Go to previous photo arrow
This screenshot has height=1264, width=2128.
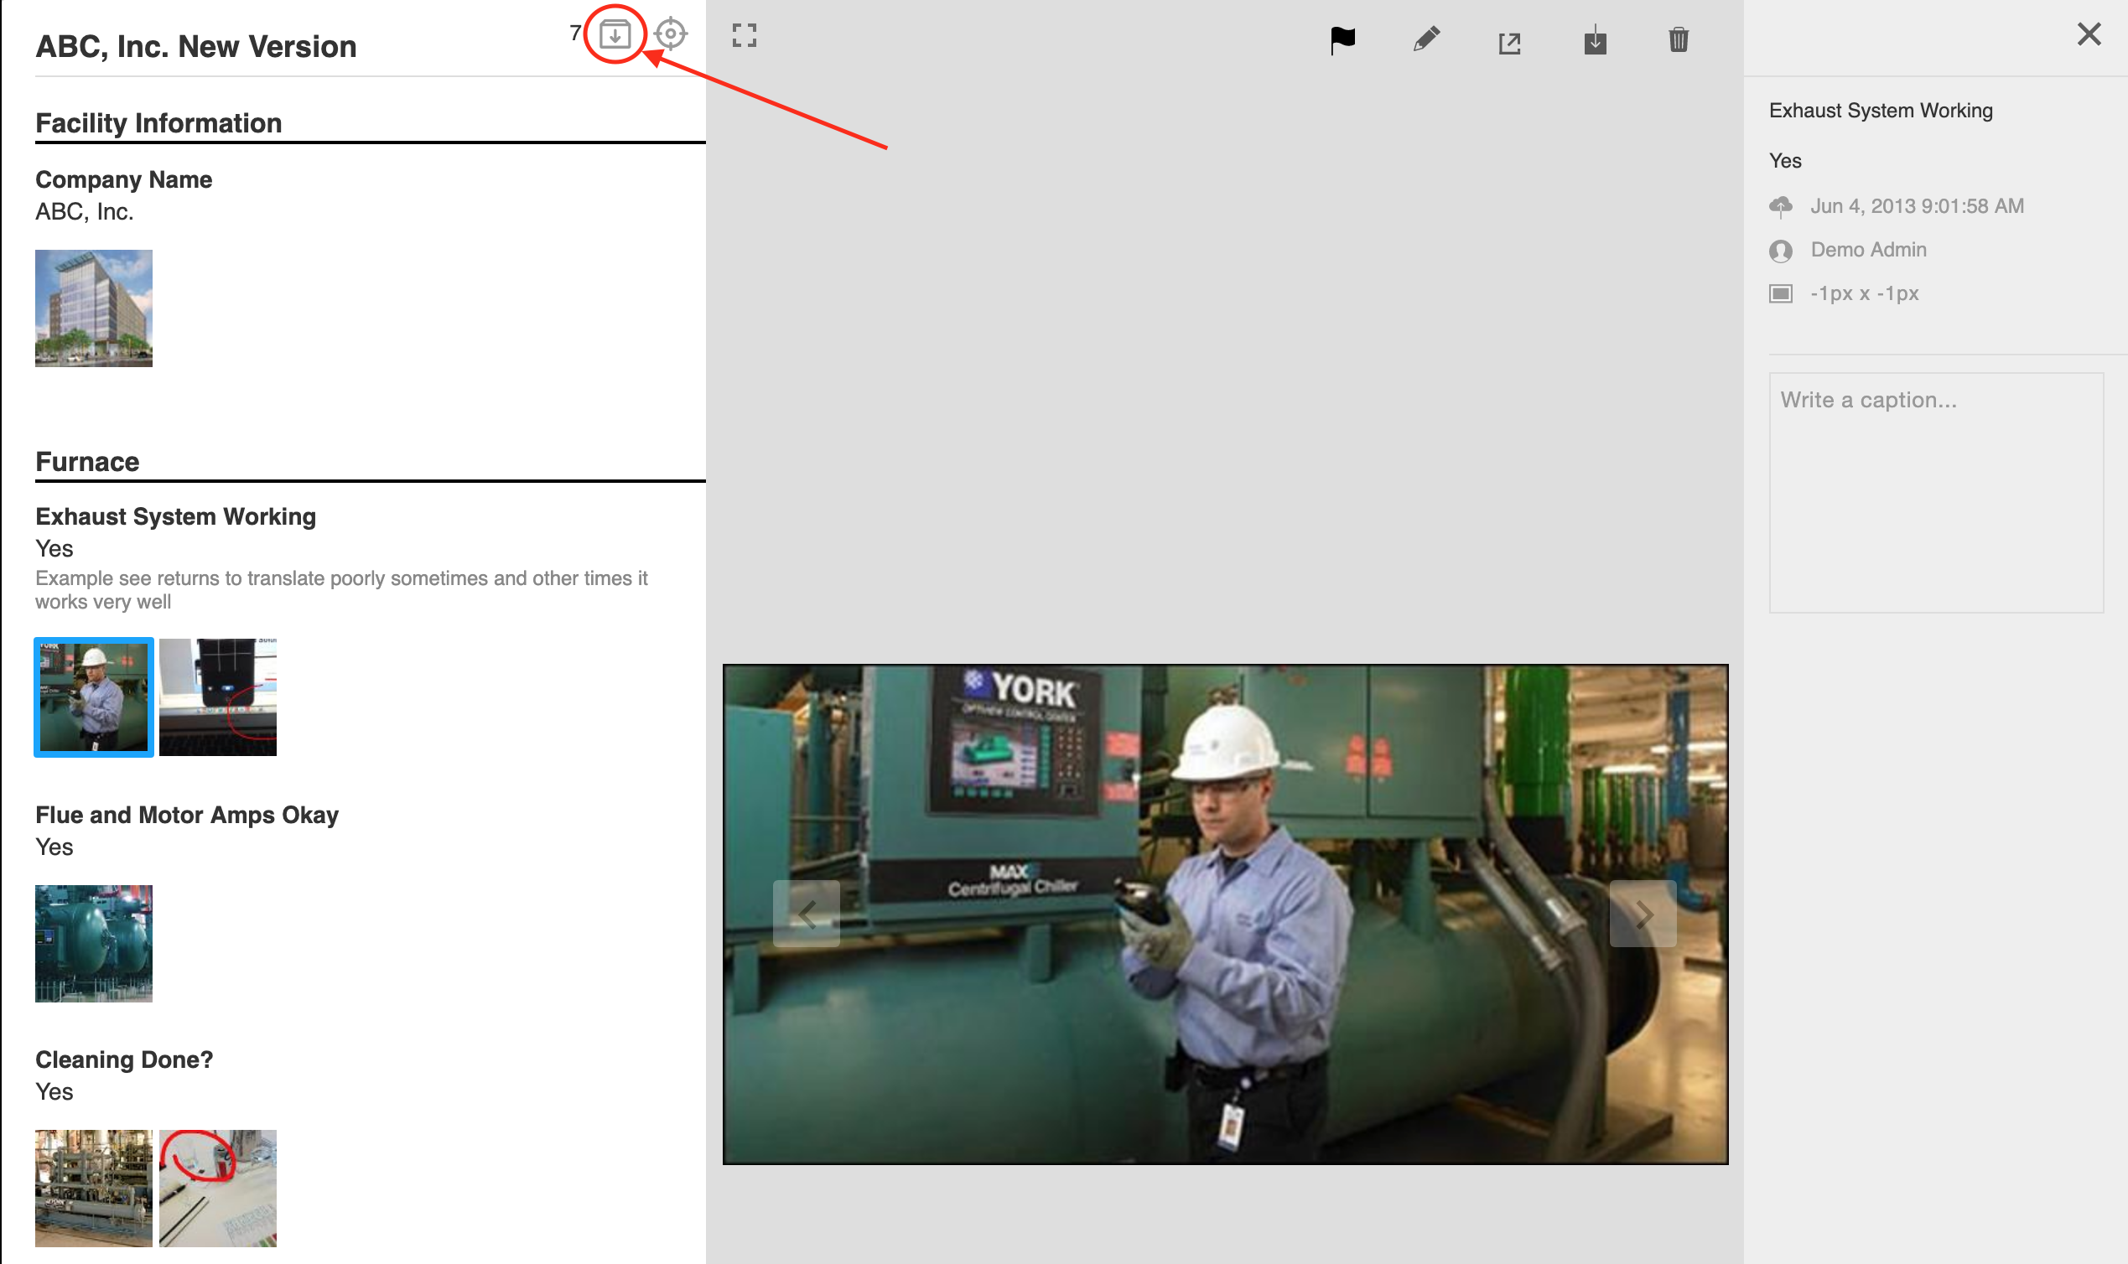(x=806, y=914)
